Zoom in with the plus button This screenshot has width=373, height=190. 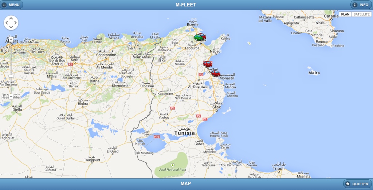pyautogui.click(x=11, y=39)
